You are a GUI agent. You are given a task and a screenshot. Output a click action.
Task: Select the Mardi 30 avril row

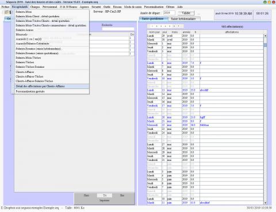205,40
